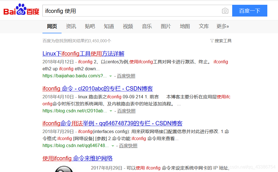Click the date text 2018年4月10日
This screenshot has width=278, height=172.
coord(58,97)
